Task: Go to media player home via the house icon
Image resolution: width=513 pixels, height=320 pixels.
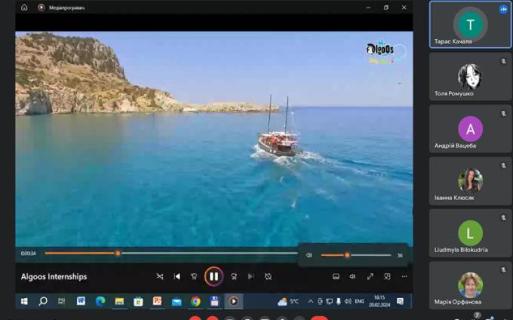Action: click(x=24, y=7)
